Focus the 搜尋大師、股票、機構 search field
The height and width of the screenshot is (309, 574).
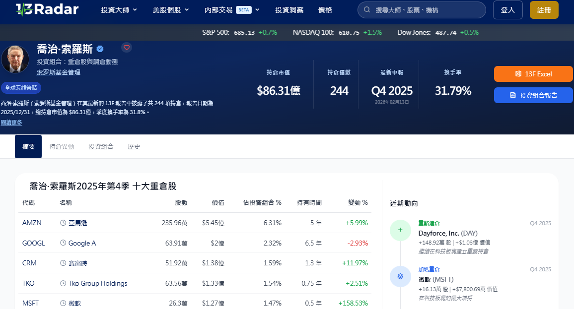click(422, 10)
